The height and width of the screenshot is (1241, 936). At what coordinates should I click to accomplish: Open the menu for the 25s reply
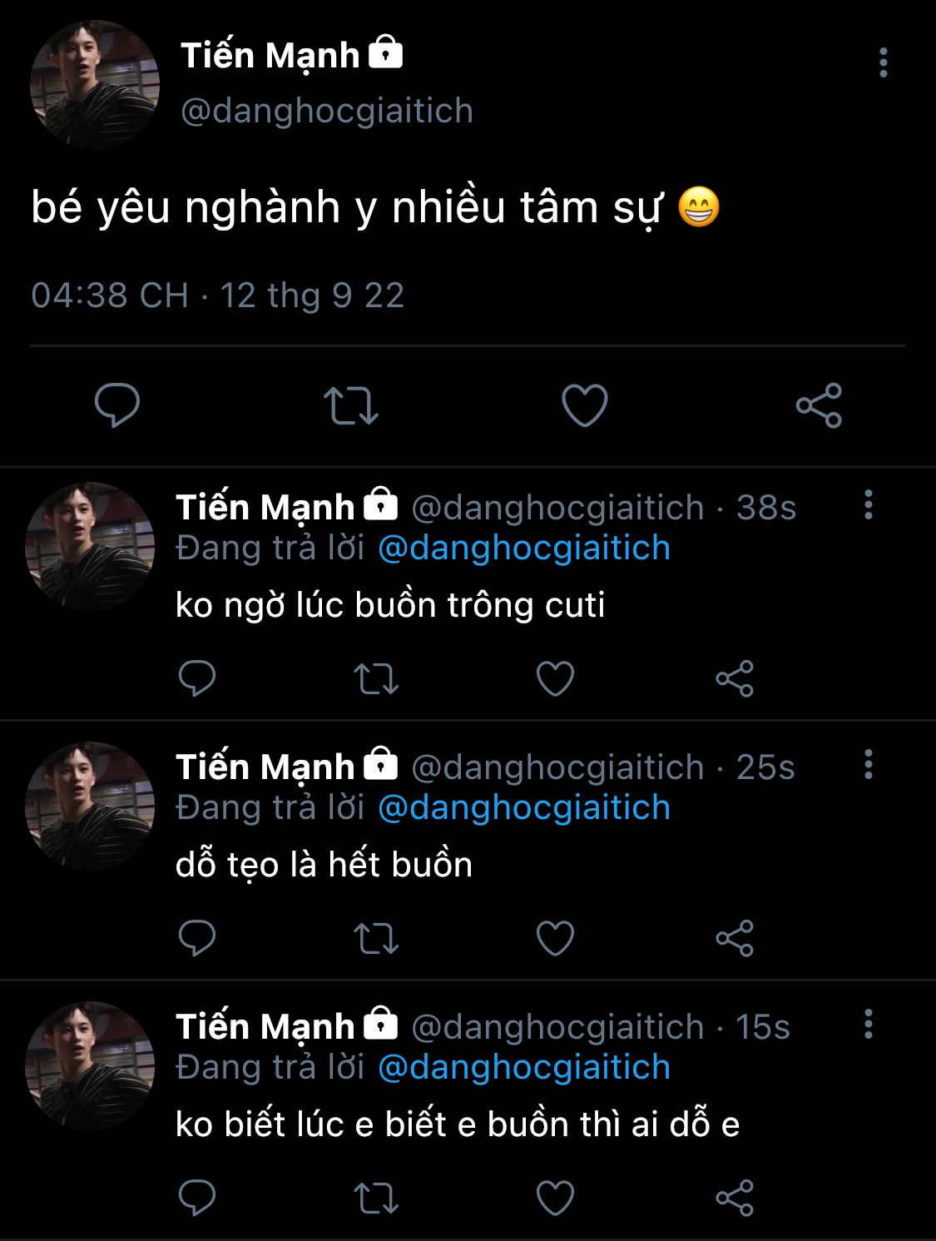click(868, 765)
